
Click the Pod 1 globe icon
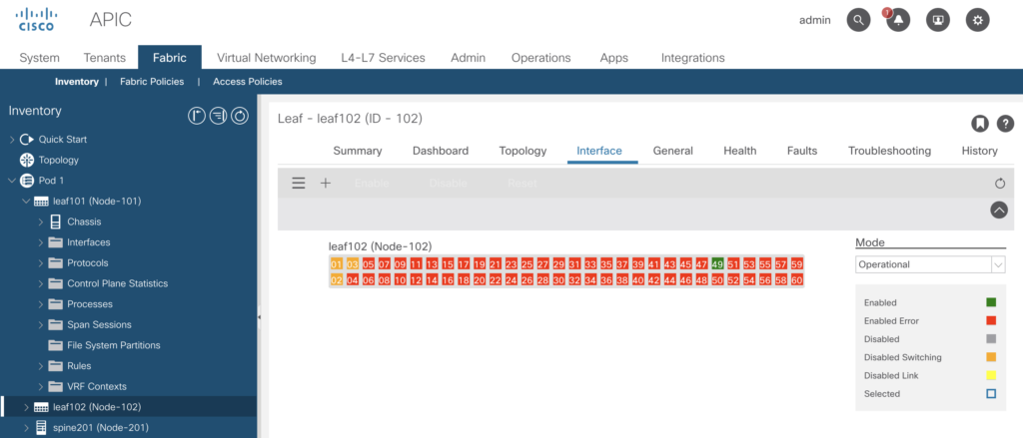[x=27, y=181]
